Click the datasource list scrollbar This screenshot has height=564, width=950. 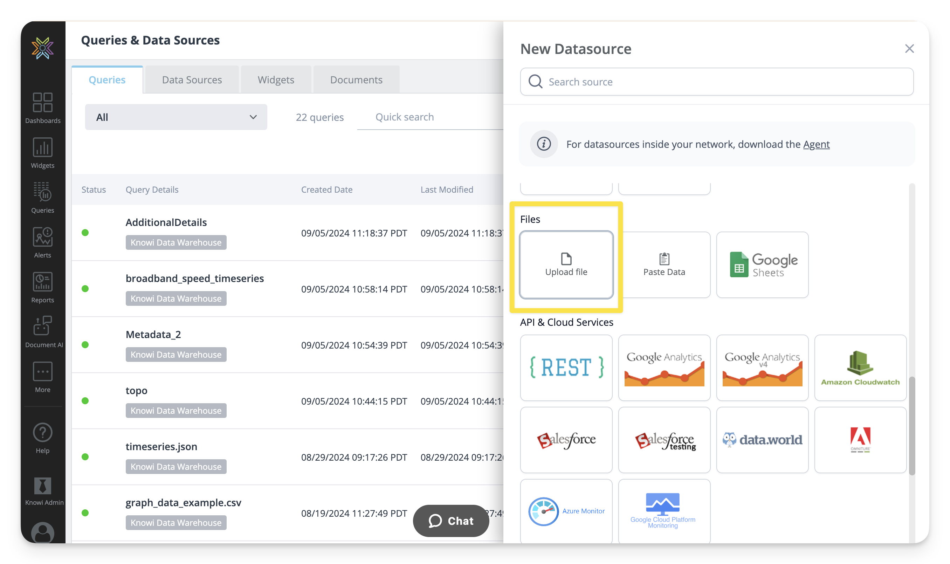click(x=911, y=426)
